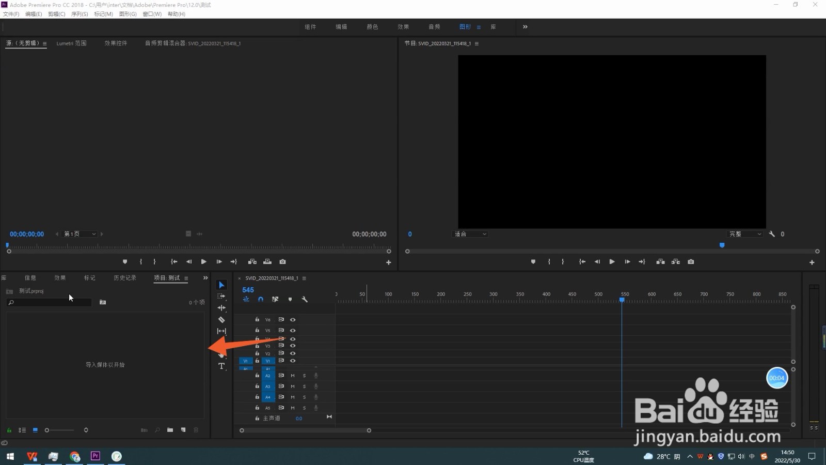Open button editor in program monitor
Image resolution: width=826 pixels, height=465 pixels.
tap(812, 262)
